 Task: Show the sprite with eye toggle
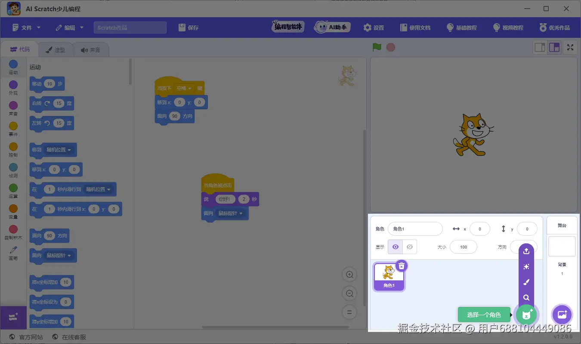click(395, 247)
